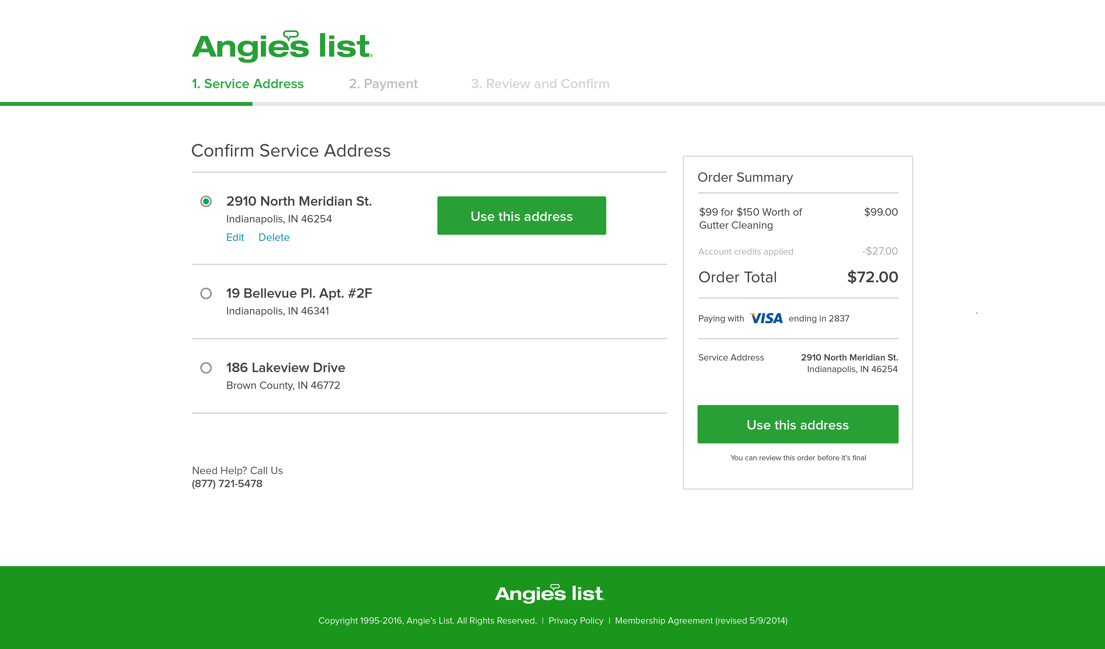
Task: Click the 19 Bellevue Pl. Apt. #2F address text
Action: click(x=299, y=293)
